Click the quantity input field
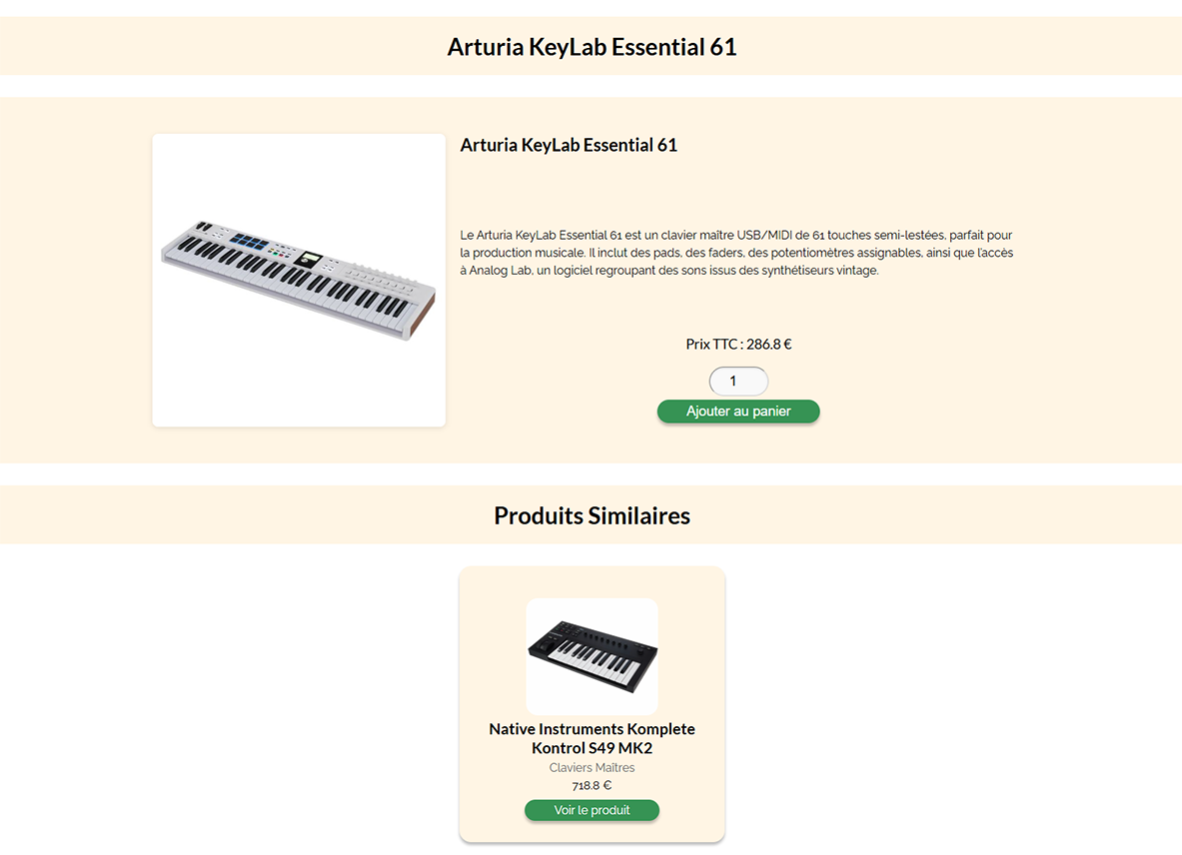 (738, 382)
